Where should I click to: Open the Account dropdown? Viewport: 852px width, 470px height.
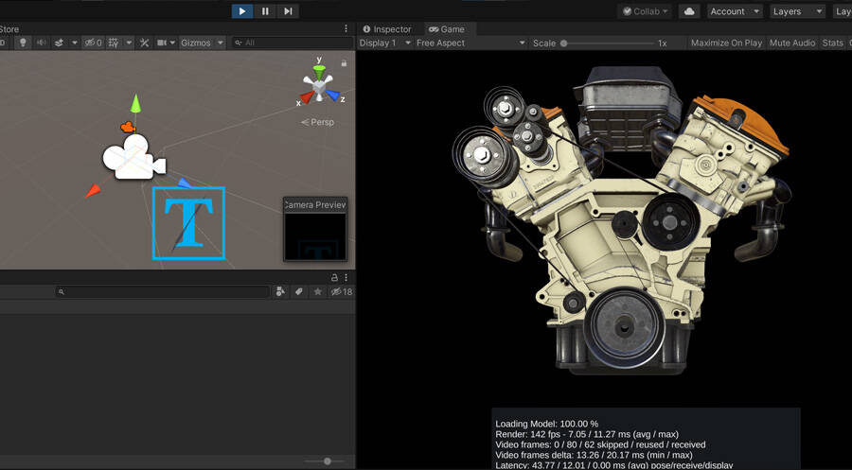pyautogui.click(x=735, y=11)
